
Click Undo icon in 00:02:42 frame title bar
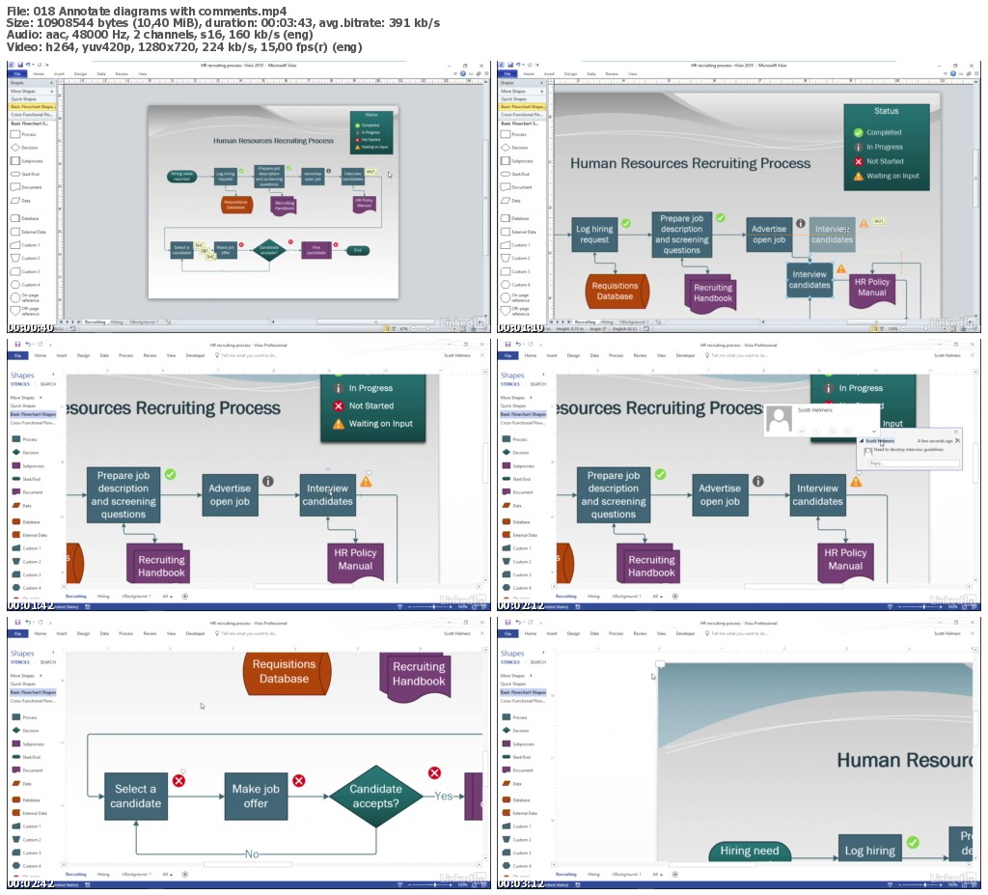click(x=28, y=623)
